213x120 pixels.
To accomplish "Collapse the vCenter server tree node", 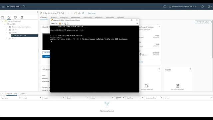I will pyautogui.click(x=2, y=21).
